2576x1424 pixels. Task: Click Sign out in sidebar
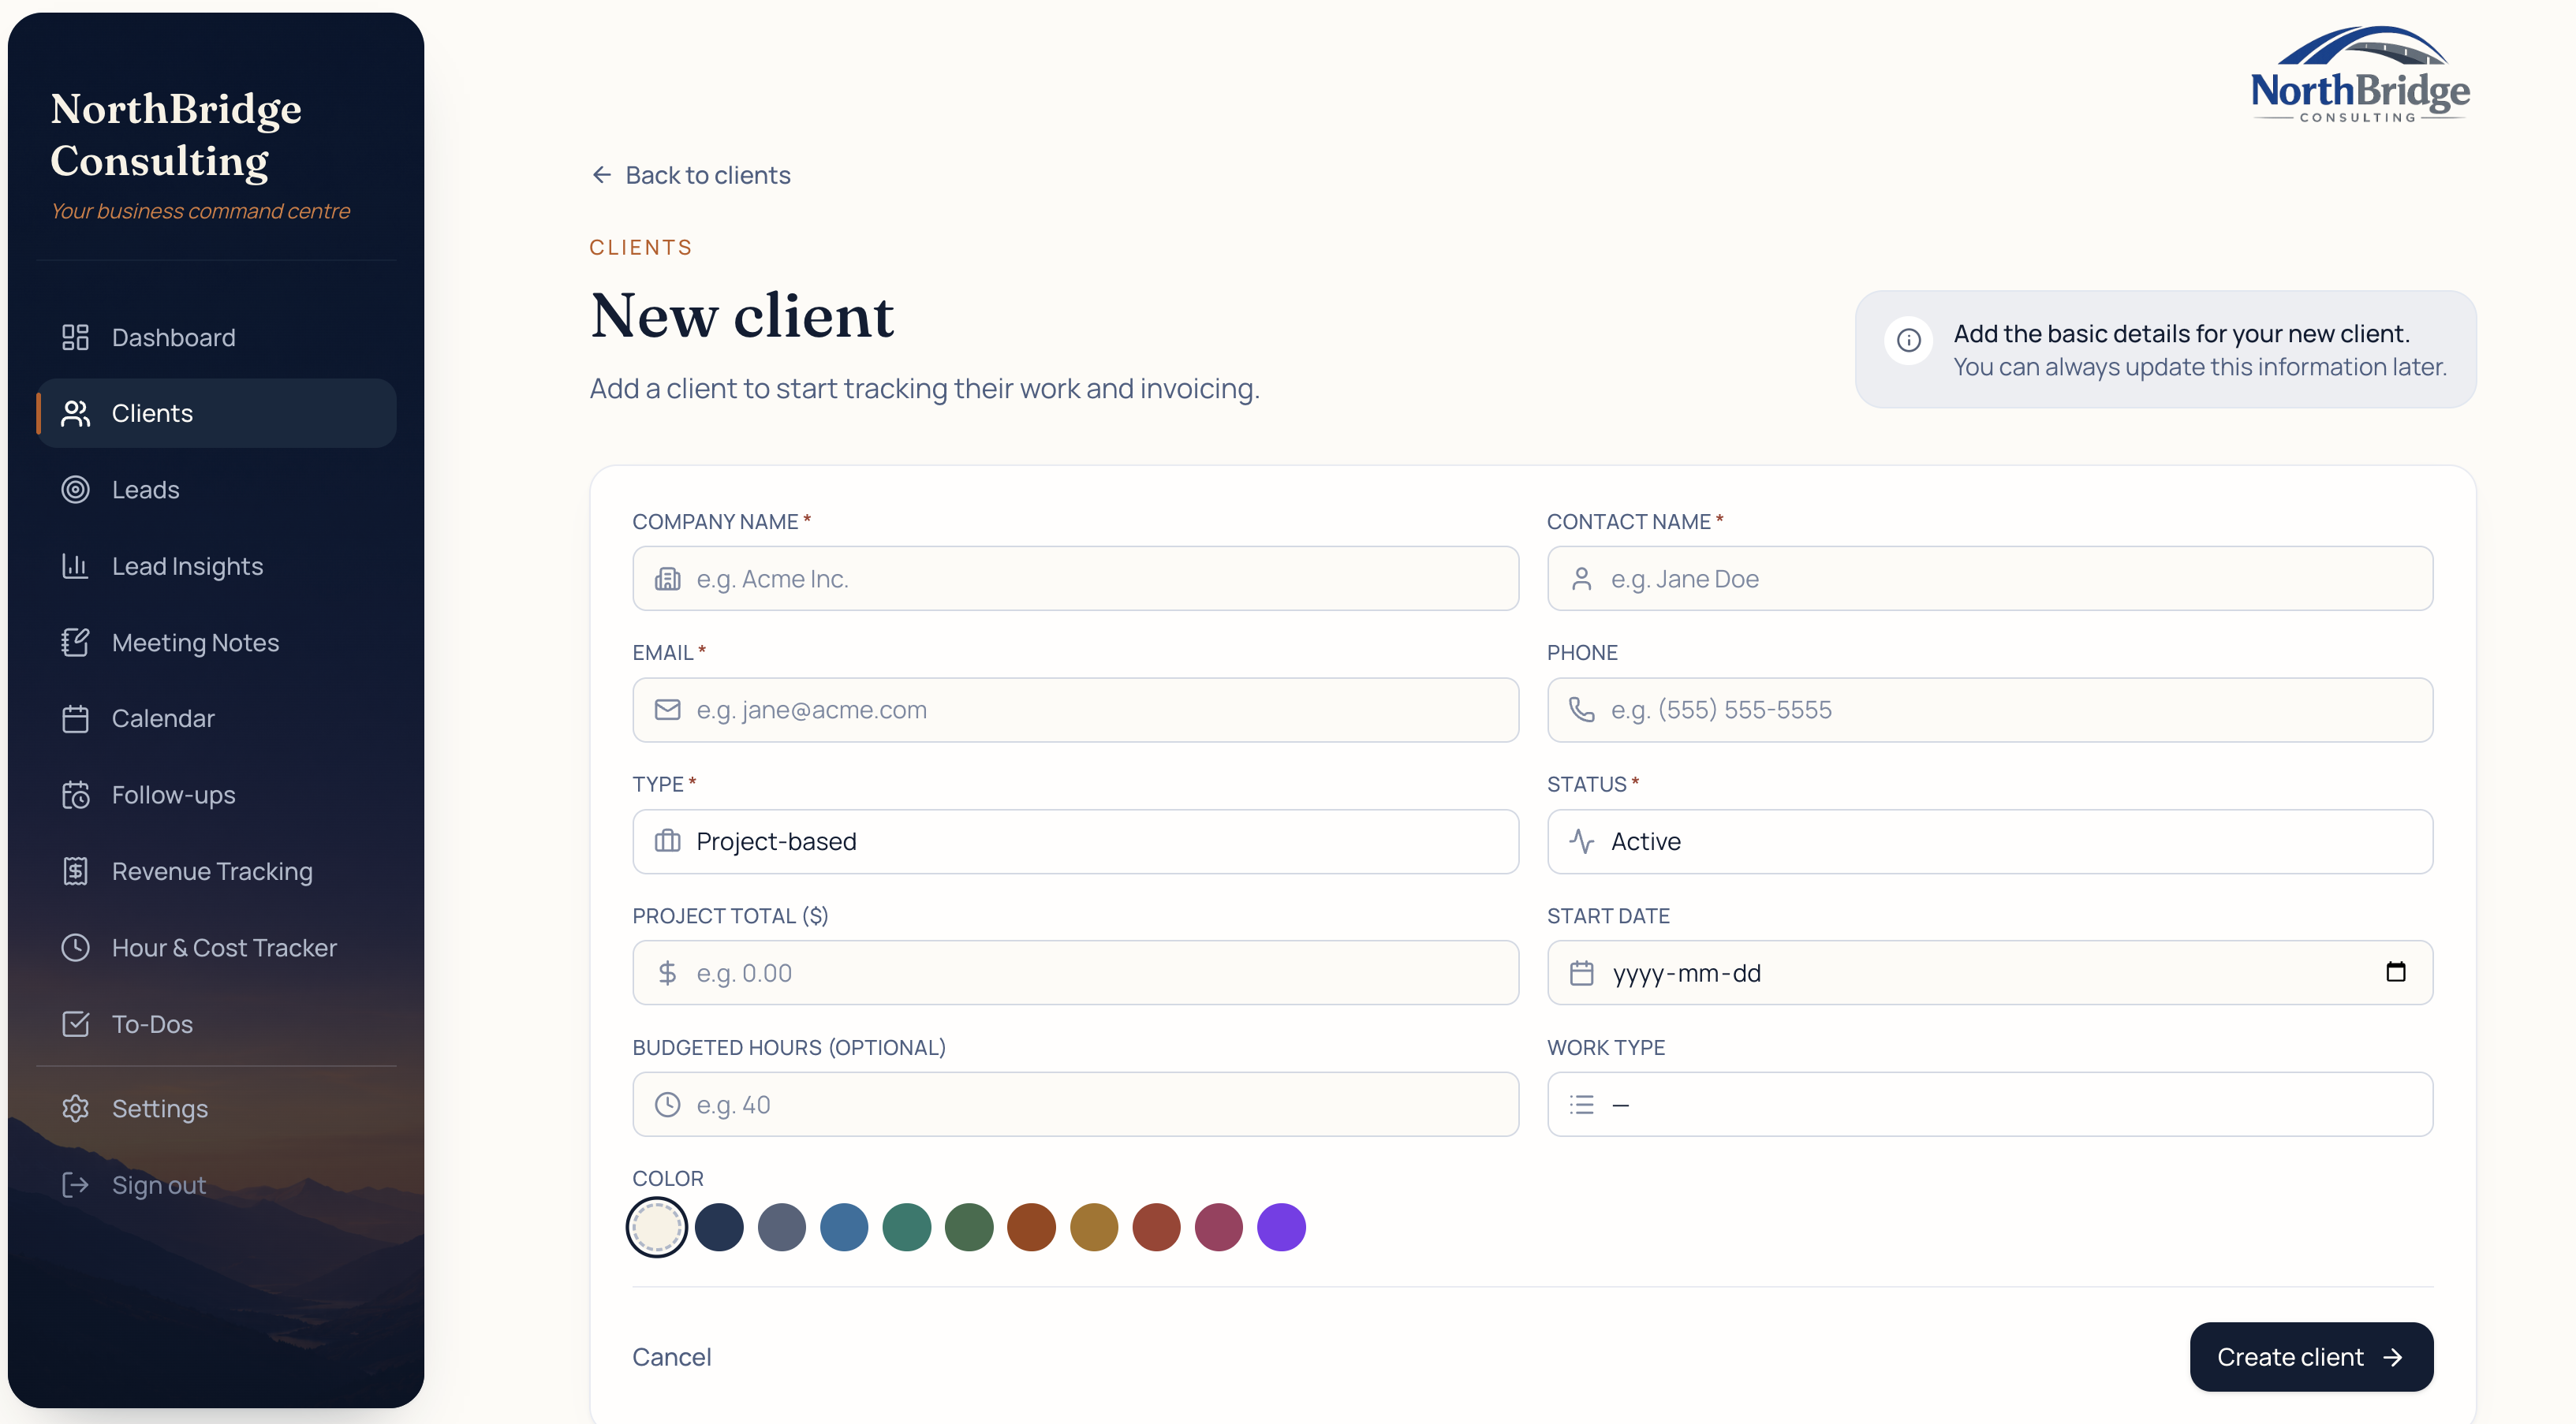tap(216, 1185)
